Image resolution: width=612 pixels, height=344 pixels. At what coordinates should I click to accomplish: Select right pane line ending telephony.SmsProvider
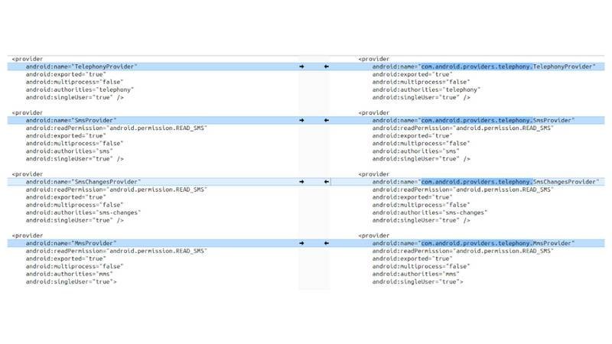pyautogui.click(x=474, y=121)
